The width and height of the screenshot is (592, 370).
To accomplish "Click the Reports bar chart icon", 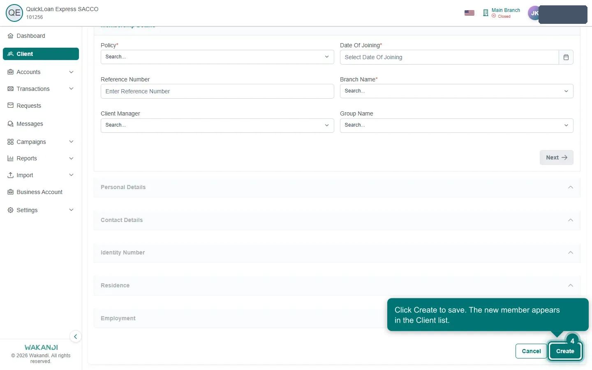I will point(11,158).
